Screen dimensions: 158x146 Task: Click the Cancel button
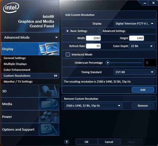109,142
